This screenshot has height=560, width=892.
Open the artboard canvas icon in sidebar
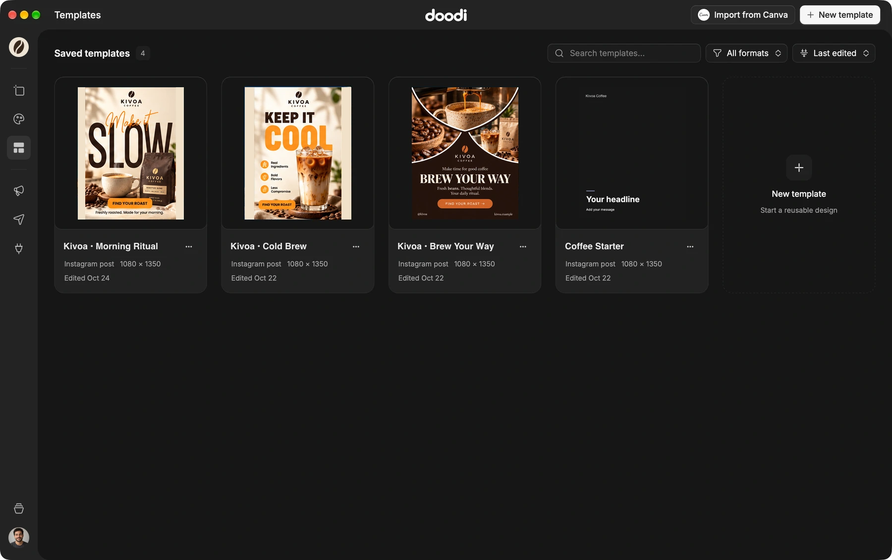pos(19,90)
